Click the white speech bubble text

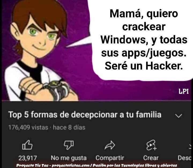[144, 40]
